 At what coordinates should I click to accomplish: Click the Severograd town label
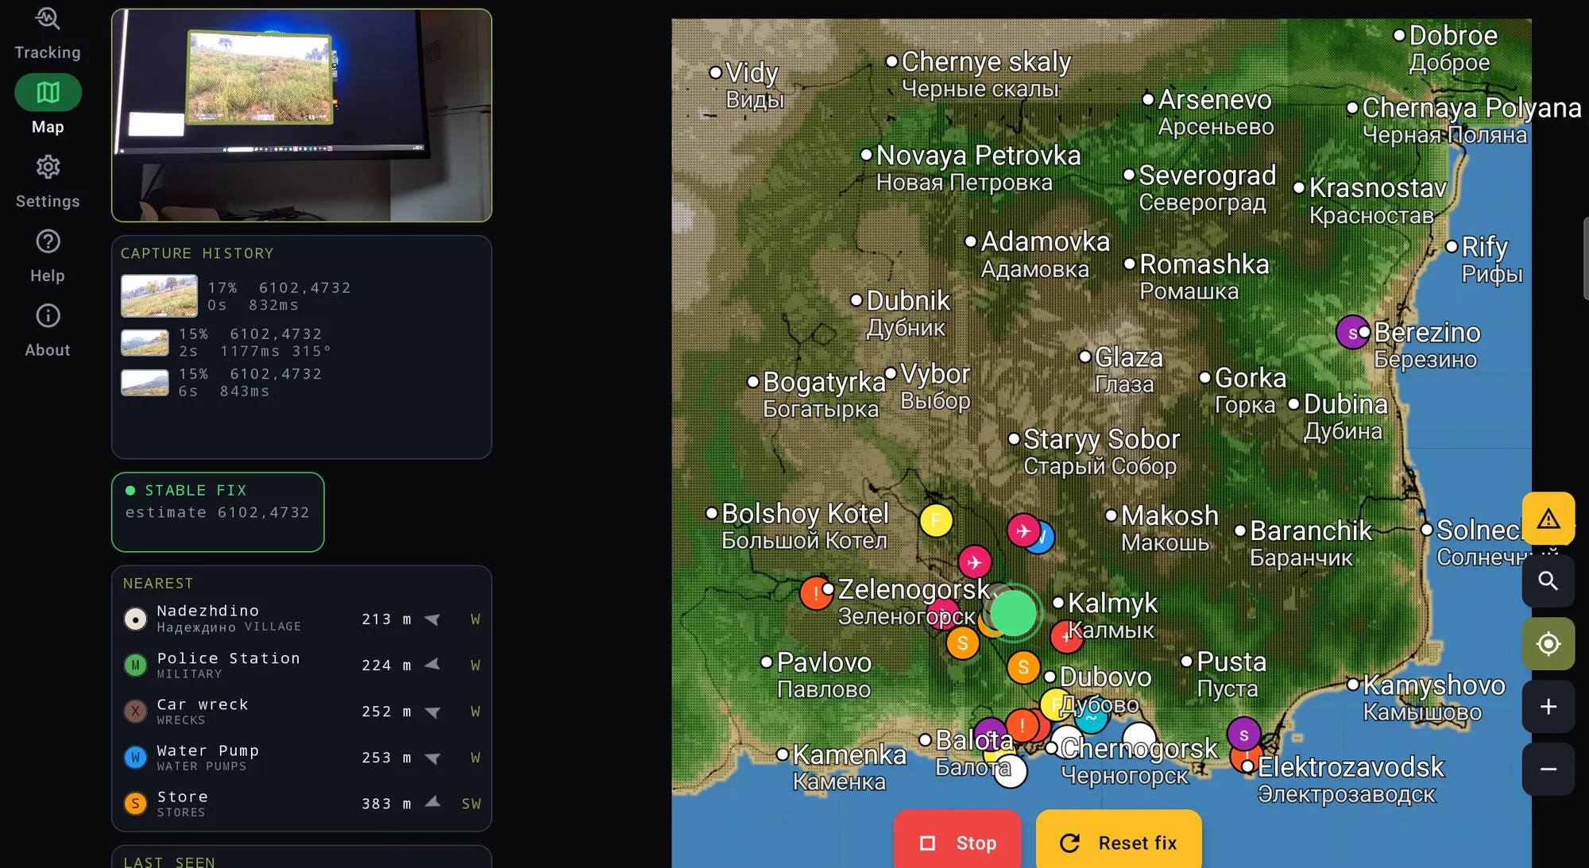tap(1208, 175)
